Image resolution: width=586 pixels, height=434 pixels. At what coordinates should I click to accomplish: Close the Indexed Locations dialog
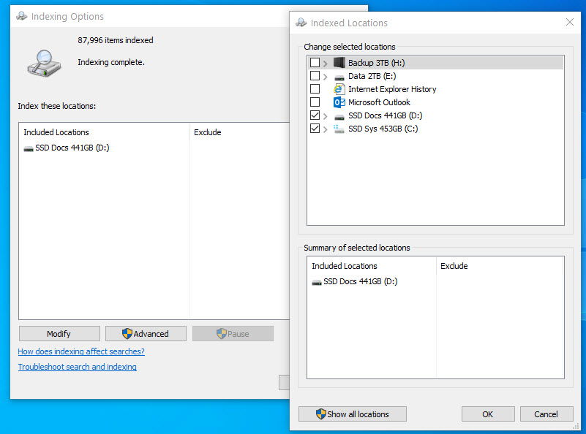click(x=570, y=22)
